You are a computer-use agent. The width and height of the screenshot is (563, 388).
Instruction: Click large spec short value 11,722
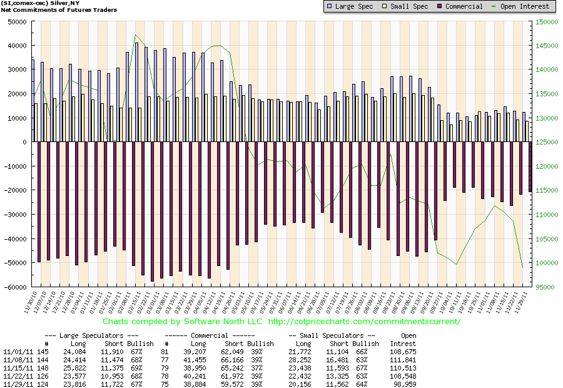click(x=112, y=384)
